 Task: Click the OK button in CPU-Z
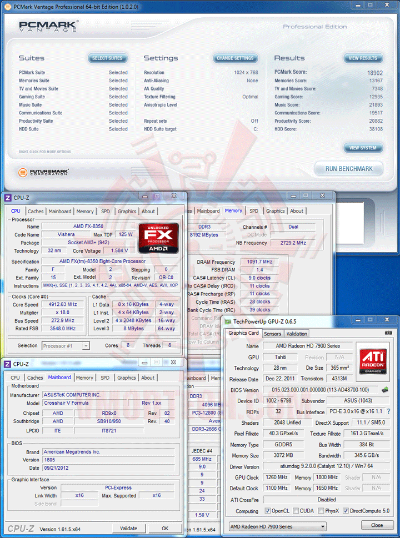click(x=165, y=529)
